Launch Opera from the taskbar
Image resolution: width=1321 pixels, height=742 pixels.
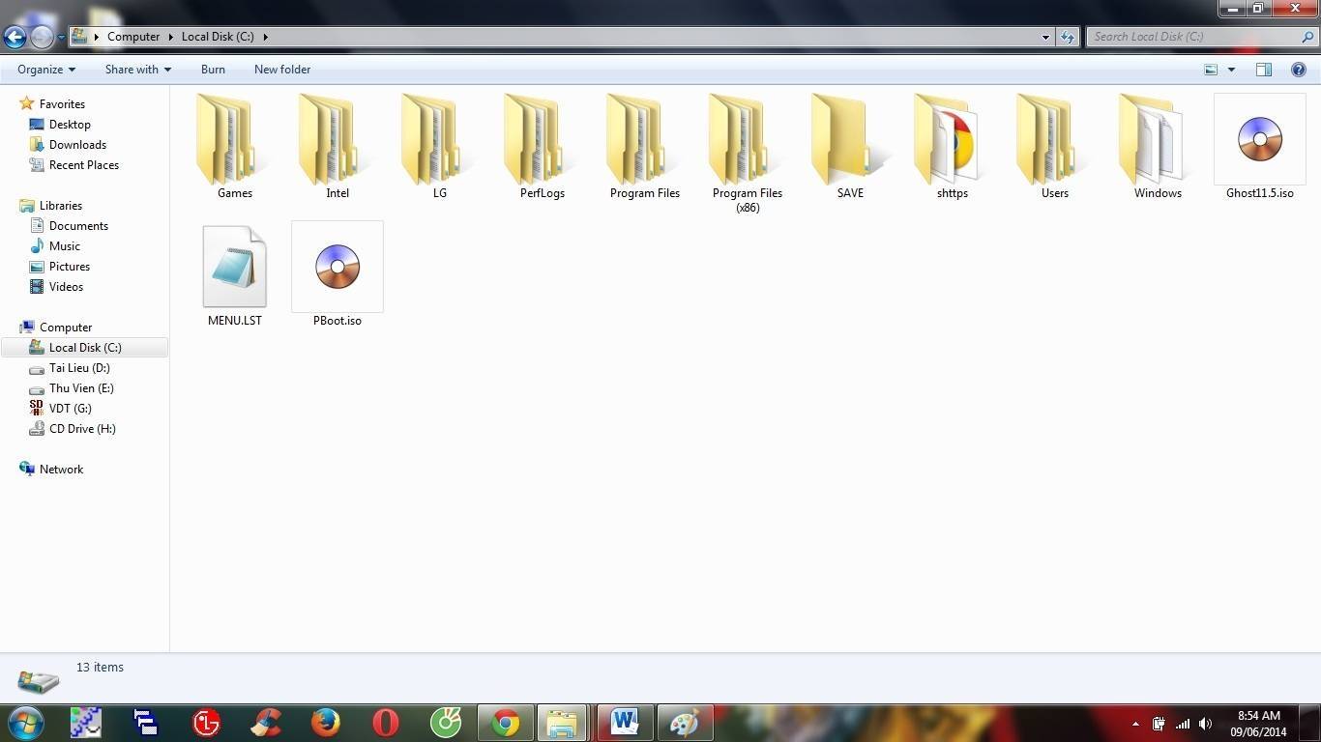click(386, 723)
